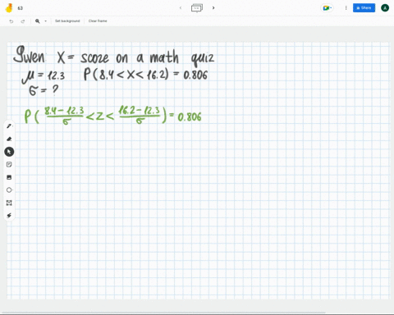The image size is (394, 315).
Task: Add a sticky note
Action: point(9,164)
